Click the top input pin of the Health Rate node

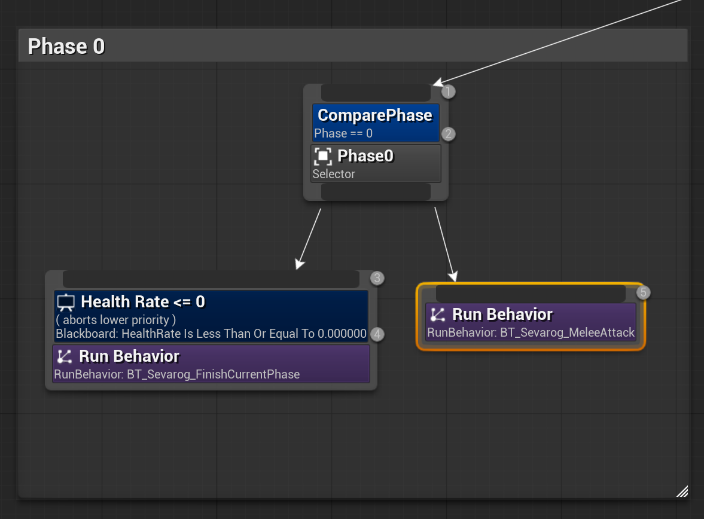tap(211, 279)
